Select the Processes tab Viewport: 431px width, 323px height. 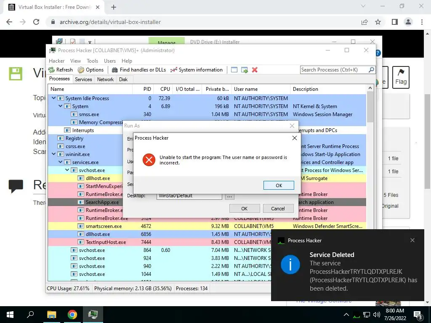coord(59,79)
